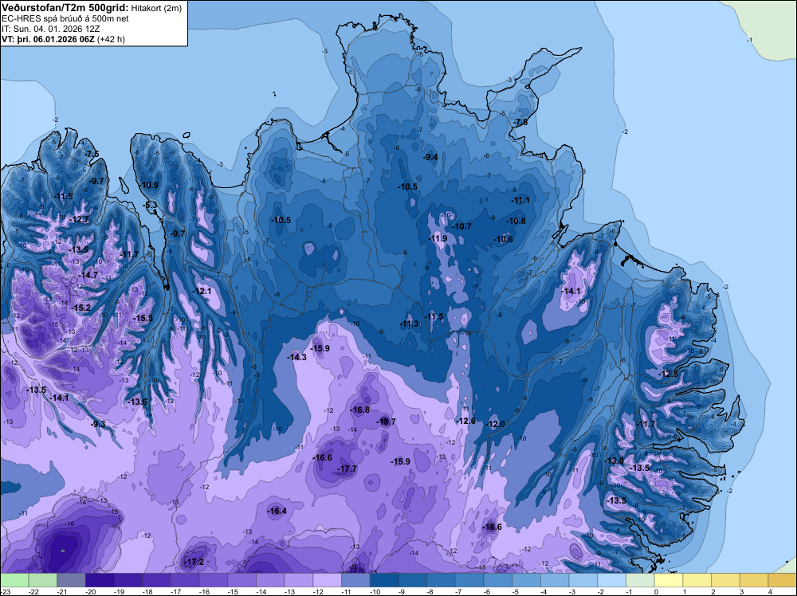Screen dimensions: 797x596
Task: Click the -16.6 temperature reading
Action: tap(322, 457)
